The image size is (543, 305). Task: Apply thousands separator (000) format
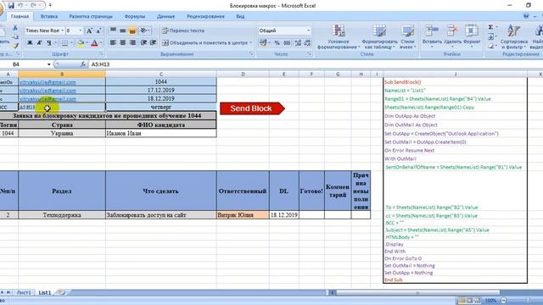pos(287,43)
